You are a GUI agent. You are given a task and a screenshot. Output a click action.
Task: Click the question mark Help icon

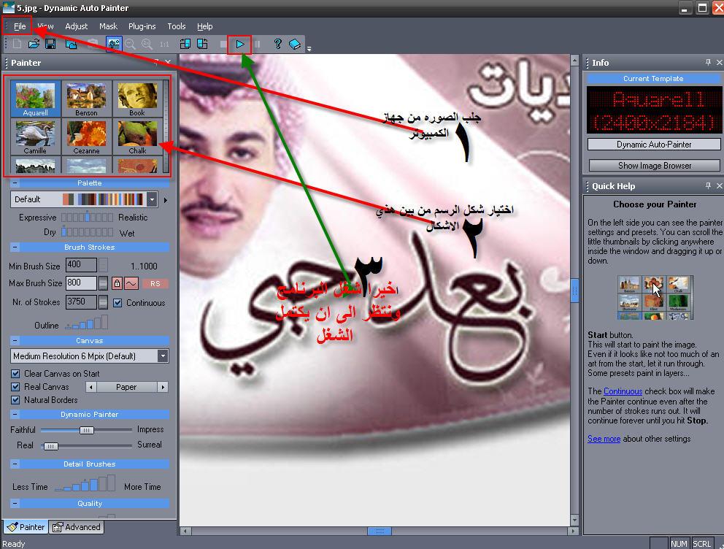(277, 45)
